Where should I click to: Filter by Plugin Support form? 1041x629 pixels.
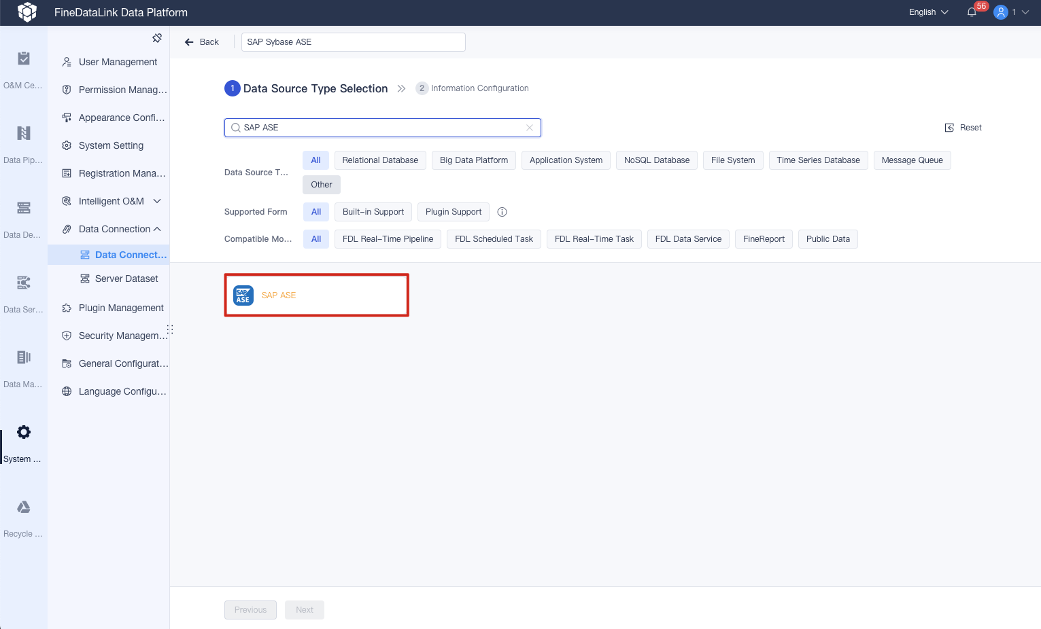tap(454, 212)
